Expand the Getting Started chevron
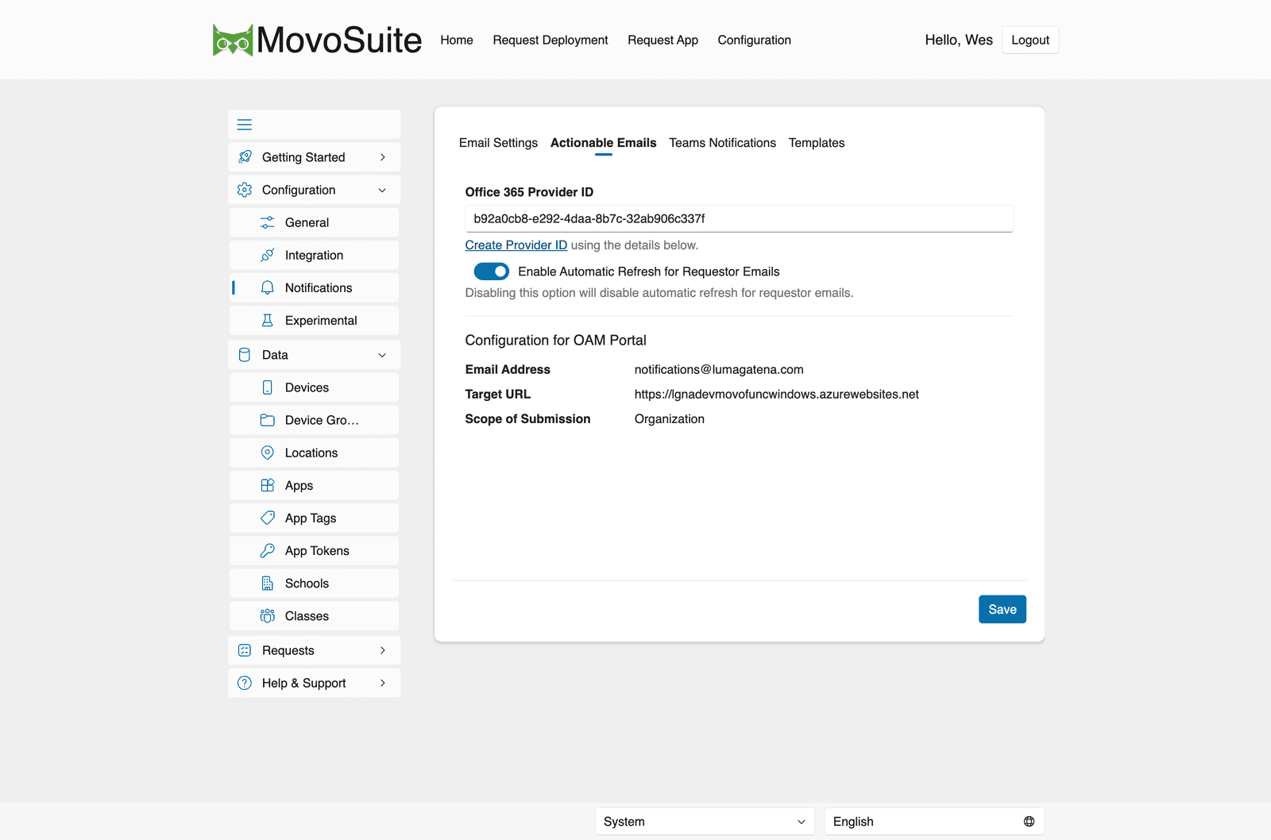This screenshot has width=1271, height=840. click(x=383, y=157)
